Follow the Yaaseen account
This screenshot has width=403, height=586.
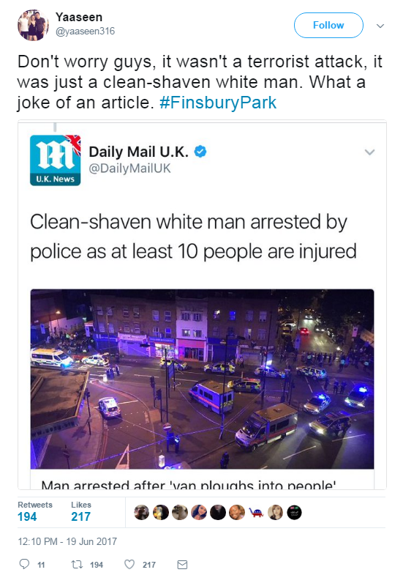click(x=328, y=25)
